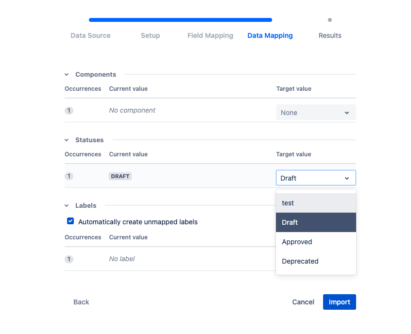
Task: Click the DRAFT status lozenge
Action: [120, 176]
